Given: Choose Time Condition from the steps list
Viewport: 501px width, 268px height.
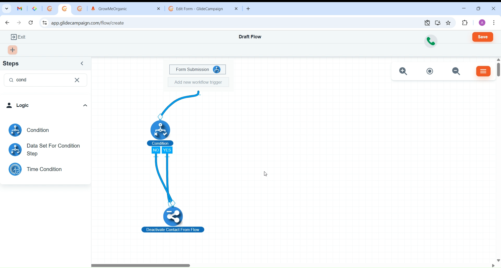Looking at the screenshot, I should (x=44, y=169).
